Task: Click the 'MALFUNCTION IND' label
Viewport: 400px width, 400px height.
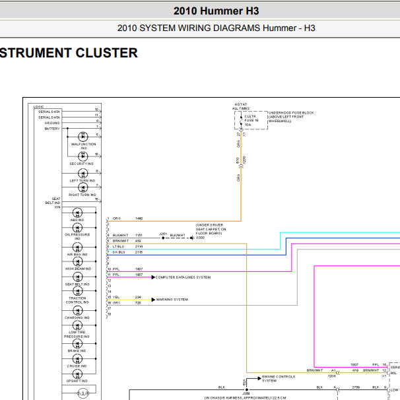Action: pos(84,146)
